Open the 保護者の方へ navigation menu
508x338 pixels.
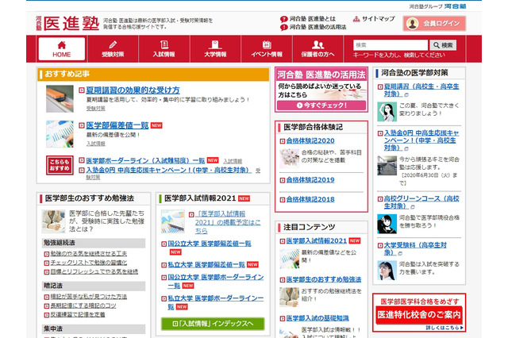(317, 48)
